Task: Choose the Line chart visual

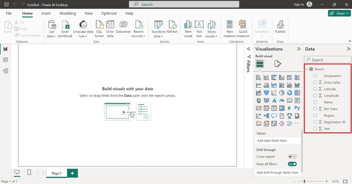Action: pyautogui.click(x=259, y=85)
